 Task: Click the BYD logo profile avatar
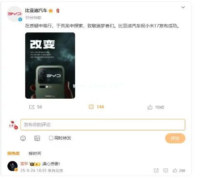tap(14, 14)
